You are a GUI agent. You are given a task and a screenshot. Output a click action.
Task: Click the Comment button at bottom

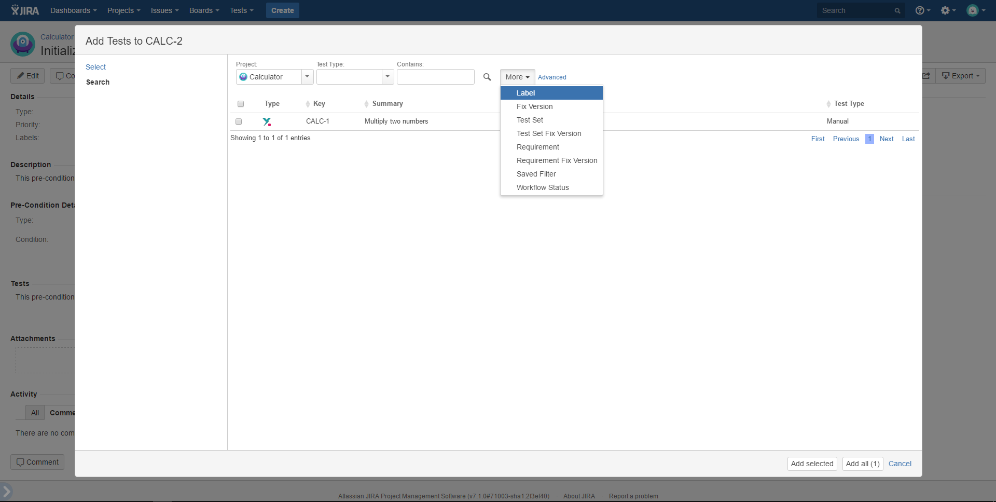[37, 462]
